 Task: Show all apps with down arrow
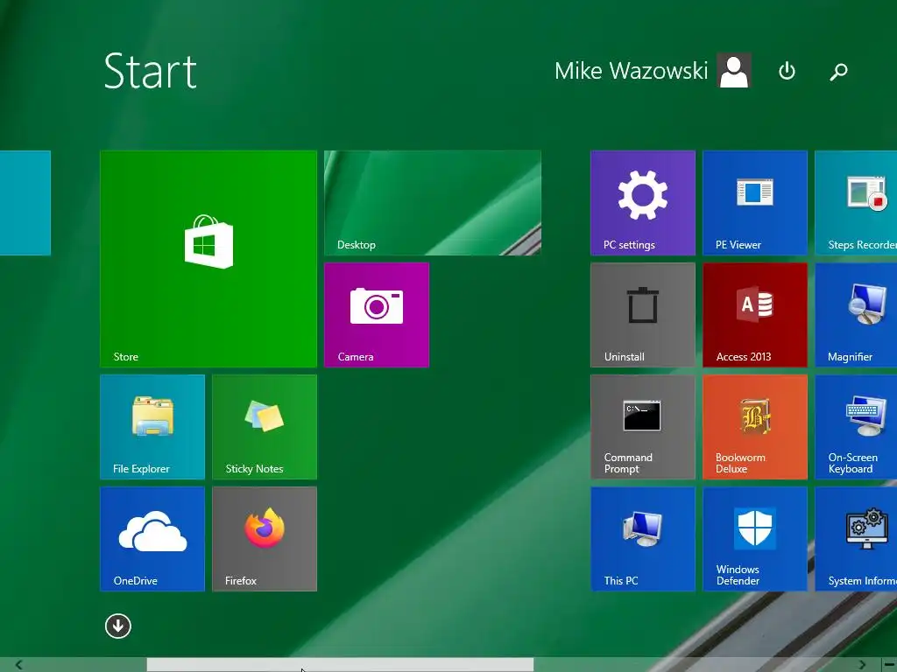tap(118, 626)
